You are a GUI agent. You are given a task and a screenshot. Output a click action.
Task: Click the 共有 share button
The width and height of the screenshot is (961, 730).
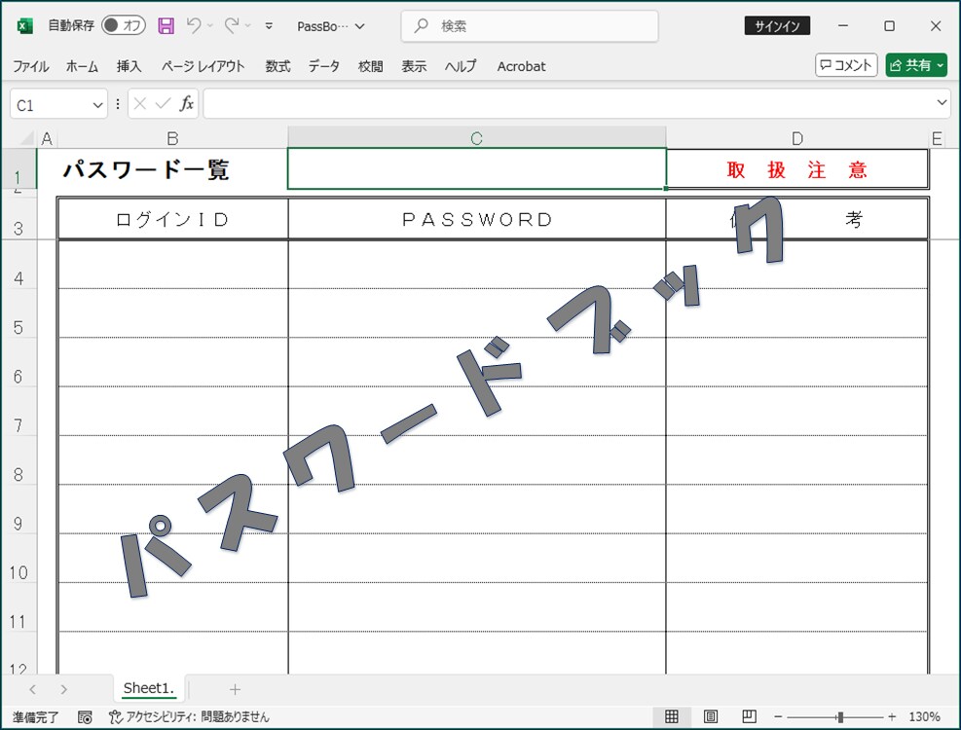[916, 65]
